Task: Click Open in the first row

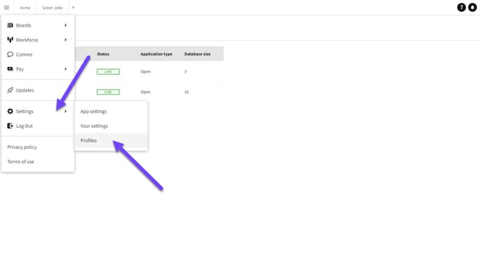Action: (x=145, y=71)
